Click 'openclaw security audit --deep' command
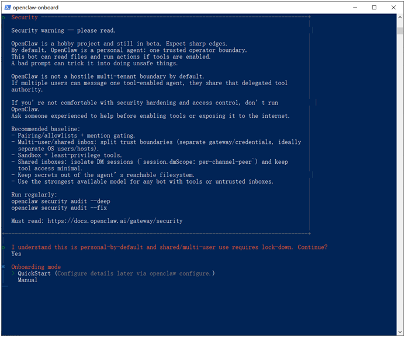The width and height of the screenshot is (405, 337). 61,201
